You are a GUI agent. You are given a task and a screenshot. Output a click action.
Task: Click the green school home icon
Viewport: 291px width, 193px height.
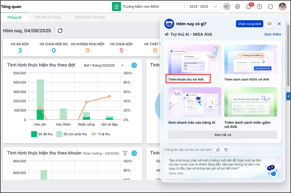116,7
